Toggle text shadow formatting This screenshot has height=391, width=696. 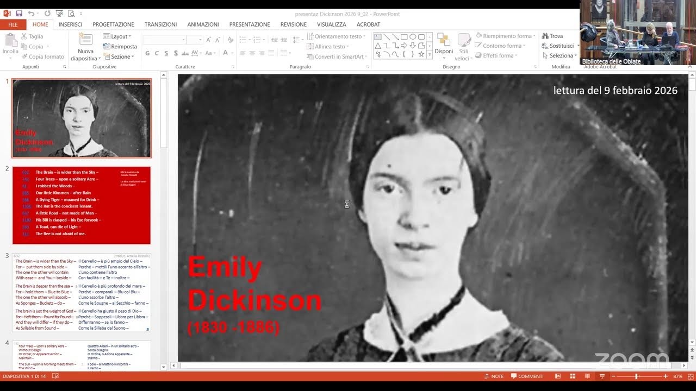[x=176, y=53]
